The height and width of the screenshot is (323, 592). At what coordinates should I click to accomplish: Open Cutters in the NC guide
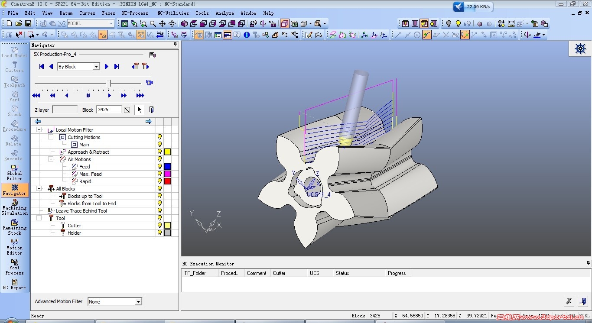click(x=14, y=67)
